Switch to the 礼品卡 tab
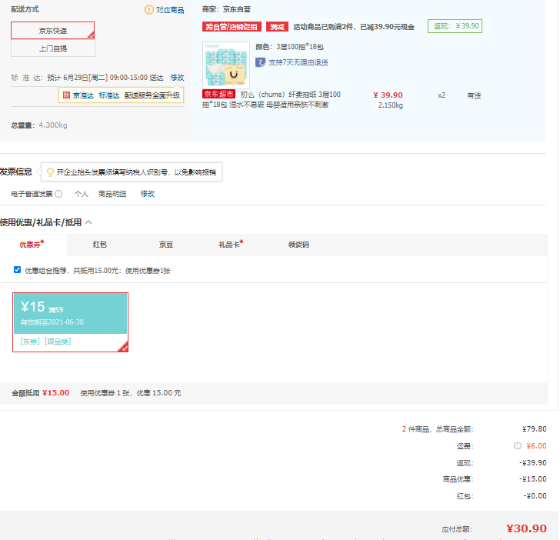 (230, 245)
